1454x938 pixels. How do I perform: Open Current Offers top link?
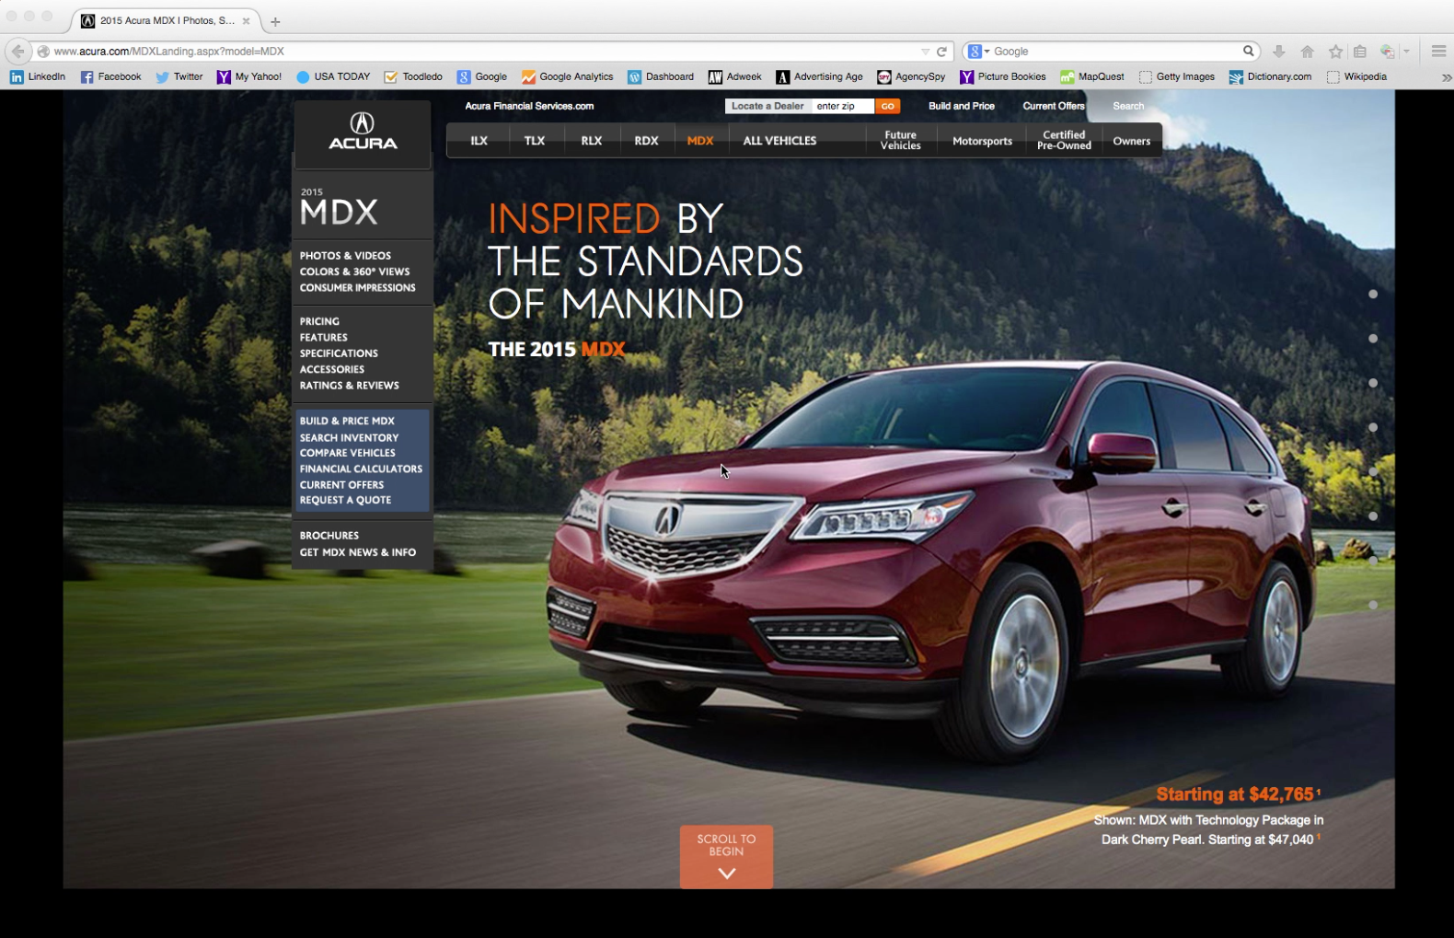(x=1054, y=106)
